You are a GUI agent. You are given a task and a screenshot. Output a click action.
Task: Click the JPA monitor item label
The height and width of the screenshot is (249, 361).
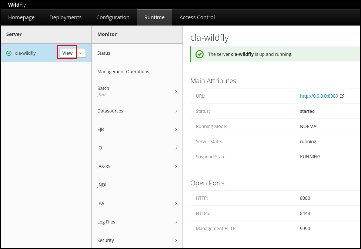click(101, 203)
